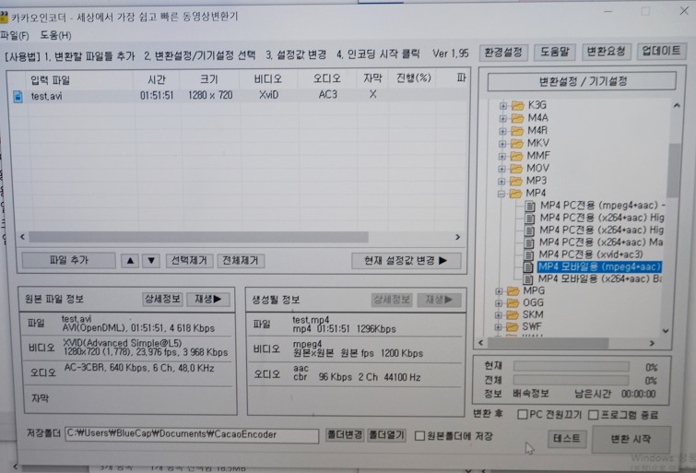Expand the MOV folder

(502, 169)
